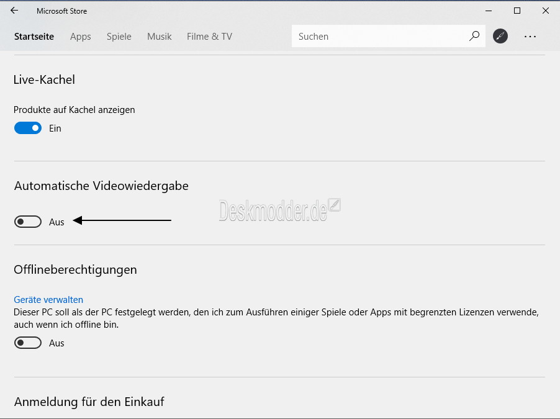This screenshot has height=419, width=560.
Task: Maximize the Microsoft Store window
Action: [517, 11]
